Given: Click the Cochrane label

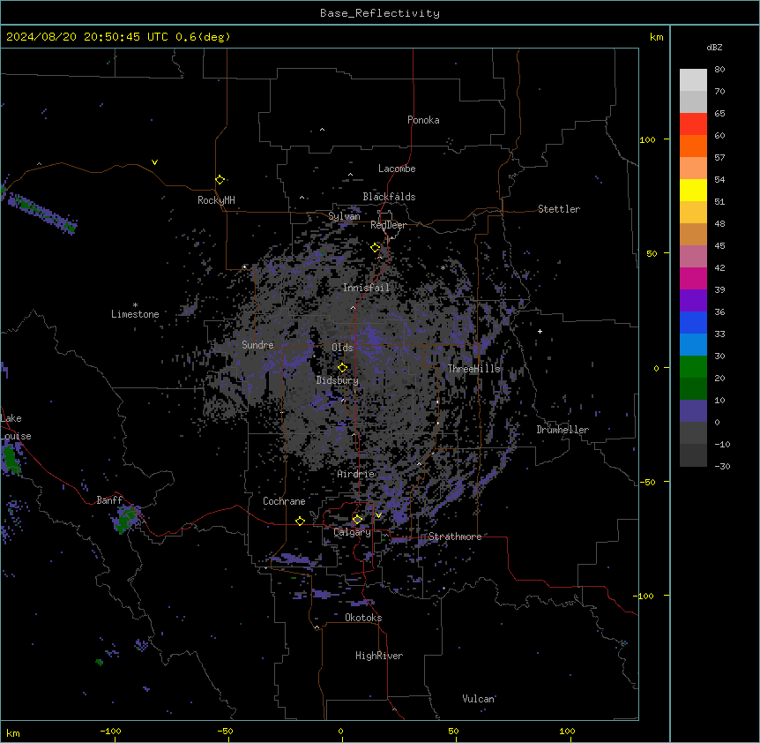Looking at the screenshot, I should click(284, 501).
